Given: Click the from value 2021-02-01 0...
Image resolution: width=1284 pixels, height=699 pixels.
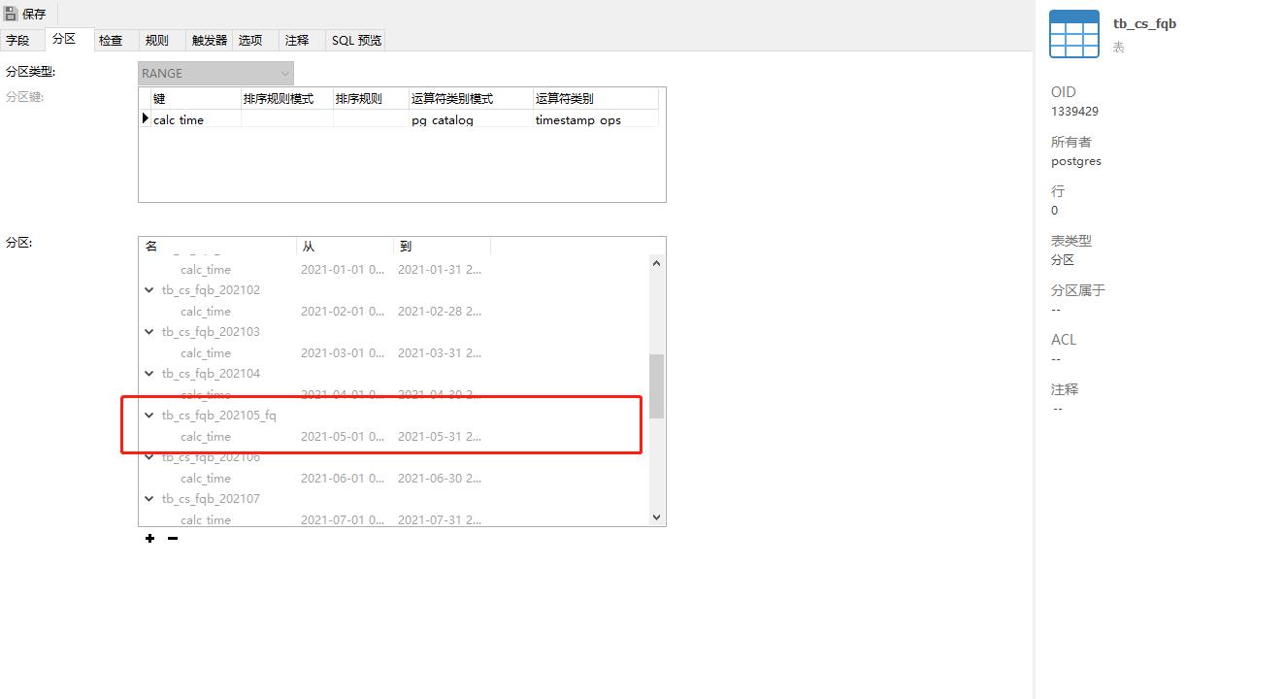Looking at the screenshot, I should click(343, 312).
